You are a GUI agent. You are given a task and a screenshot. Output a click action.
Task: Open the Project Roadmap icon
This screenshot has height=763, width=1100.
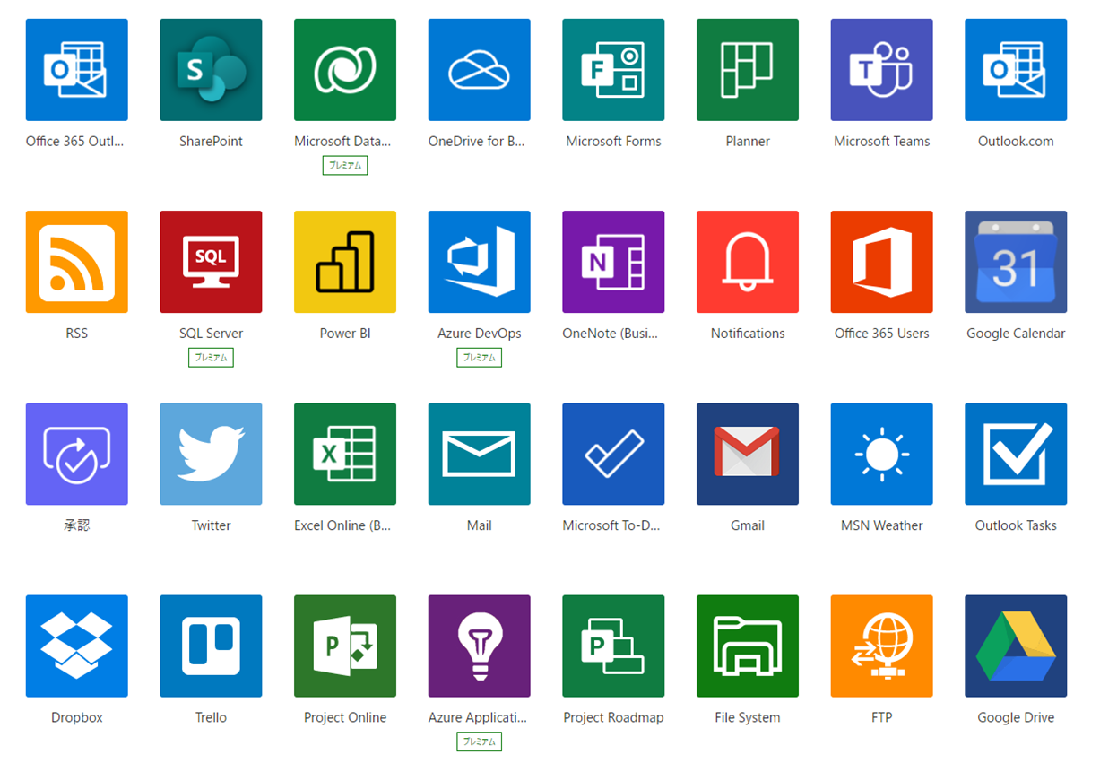coord(613,646)
